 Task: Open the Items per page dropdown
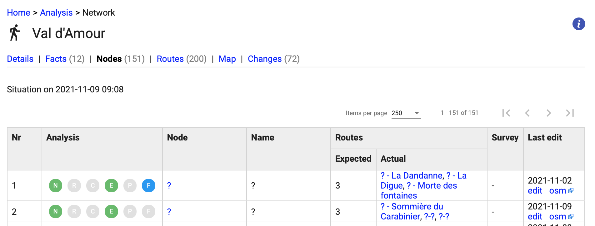click(x=406, y=113)
